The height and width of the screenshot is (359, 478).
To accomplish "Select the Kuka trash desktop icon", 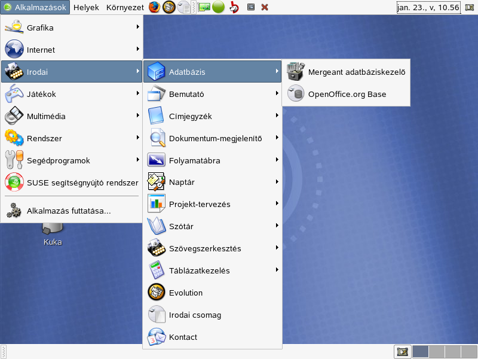I will 53,235.
